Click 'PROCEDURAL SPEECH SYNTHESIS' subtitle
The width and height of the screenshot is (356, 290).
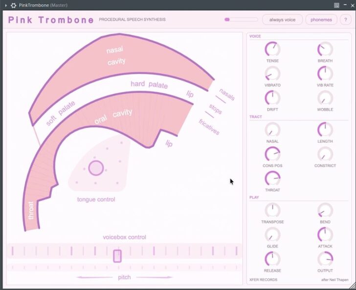132,20
